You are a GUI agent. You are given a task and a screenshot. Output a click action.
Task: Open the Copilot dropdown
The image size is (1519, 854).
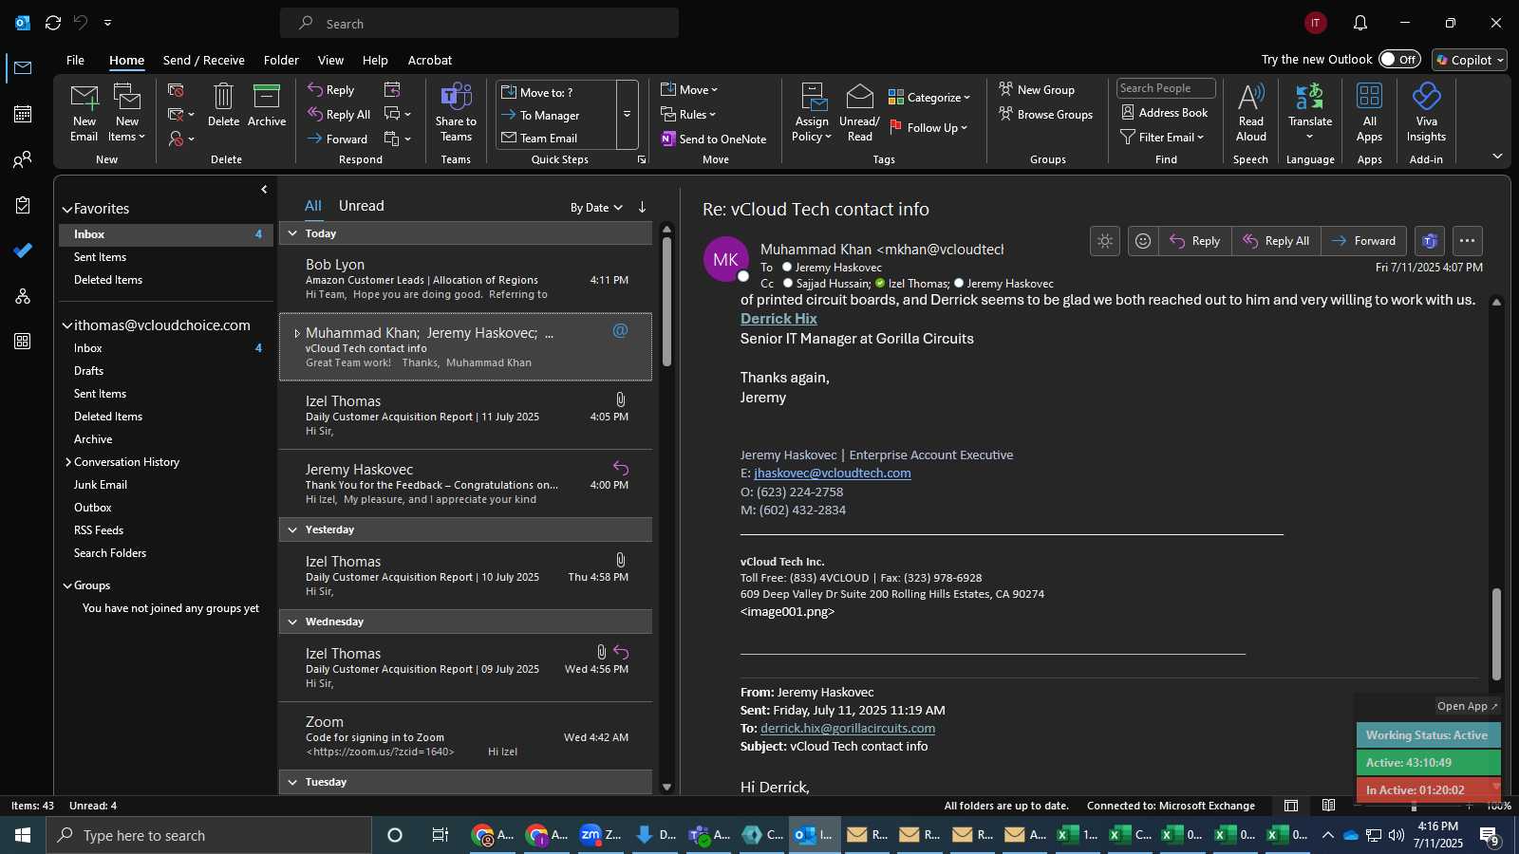[x=1470, y=60]
